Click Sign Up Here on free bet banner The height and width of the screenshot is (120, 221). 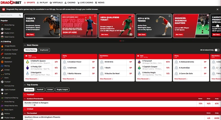pos(70,32)
